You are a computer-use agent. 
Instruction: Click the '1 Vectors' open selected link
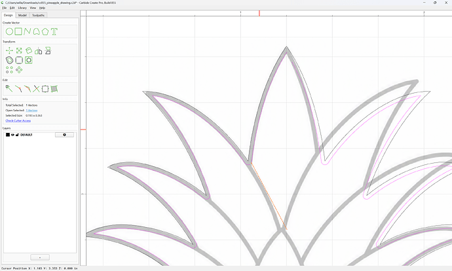[31, 111]
